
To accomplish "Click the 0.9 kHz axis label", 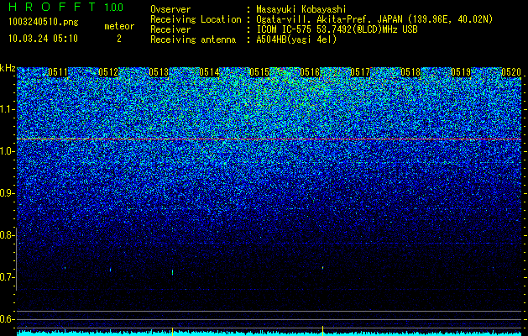I will (6, 193).
